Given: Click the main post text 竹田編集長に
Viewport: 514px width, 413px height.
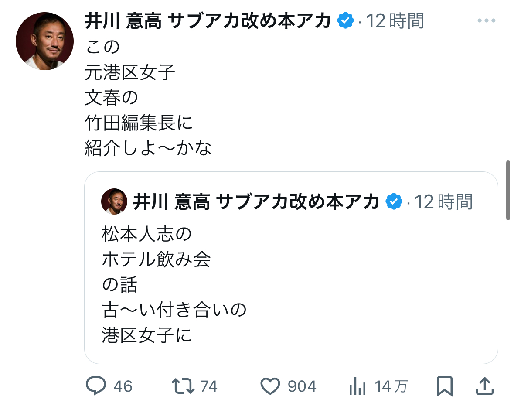Looking at the screenshot, I should 139,123.
